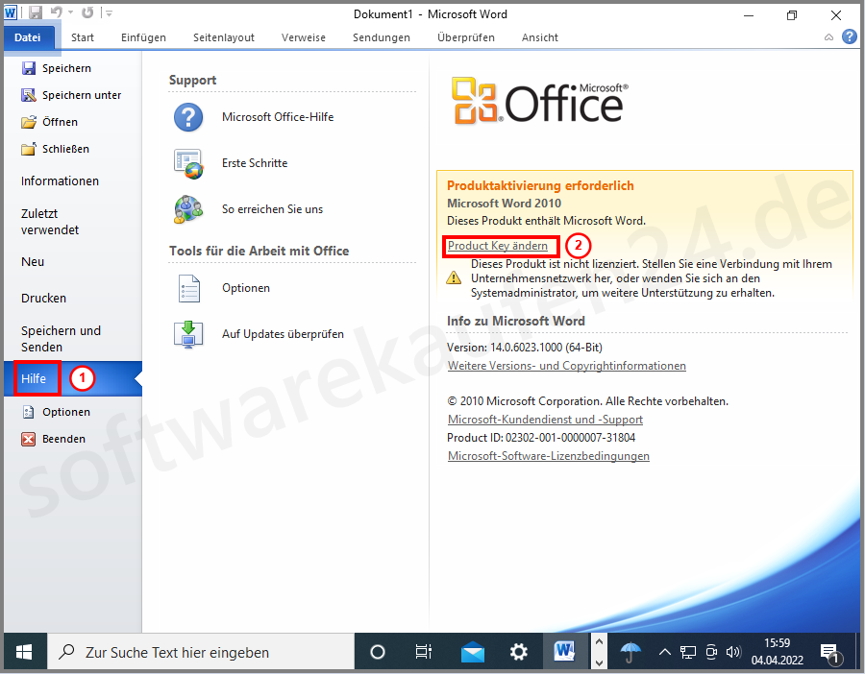
Task: Click the Word logo in title bar
Action: pos(11,12)
